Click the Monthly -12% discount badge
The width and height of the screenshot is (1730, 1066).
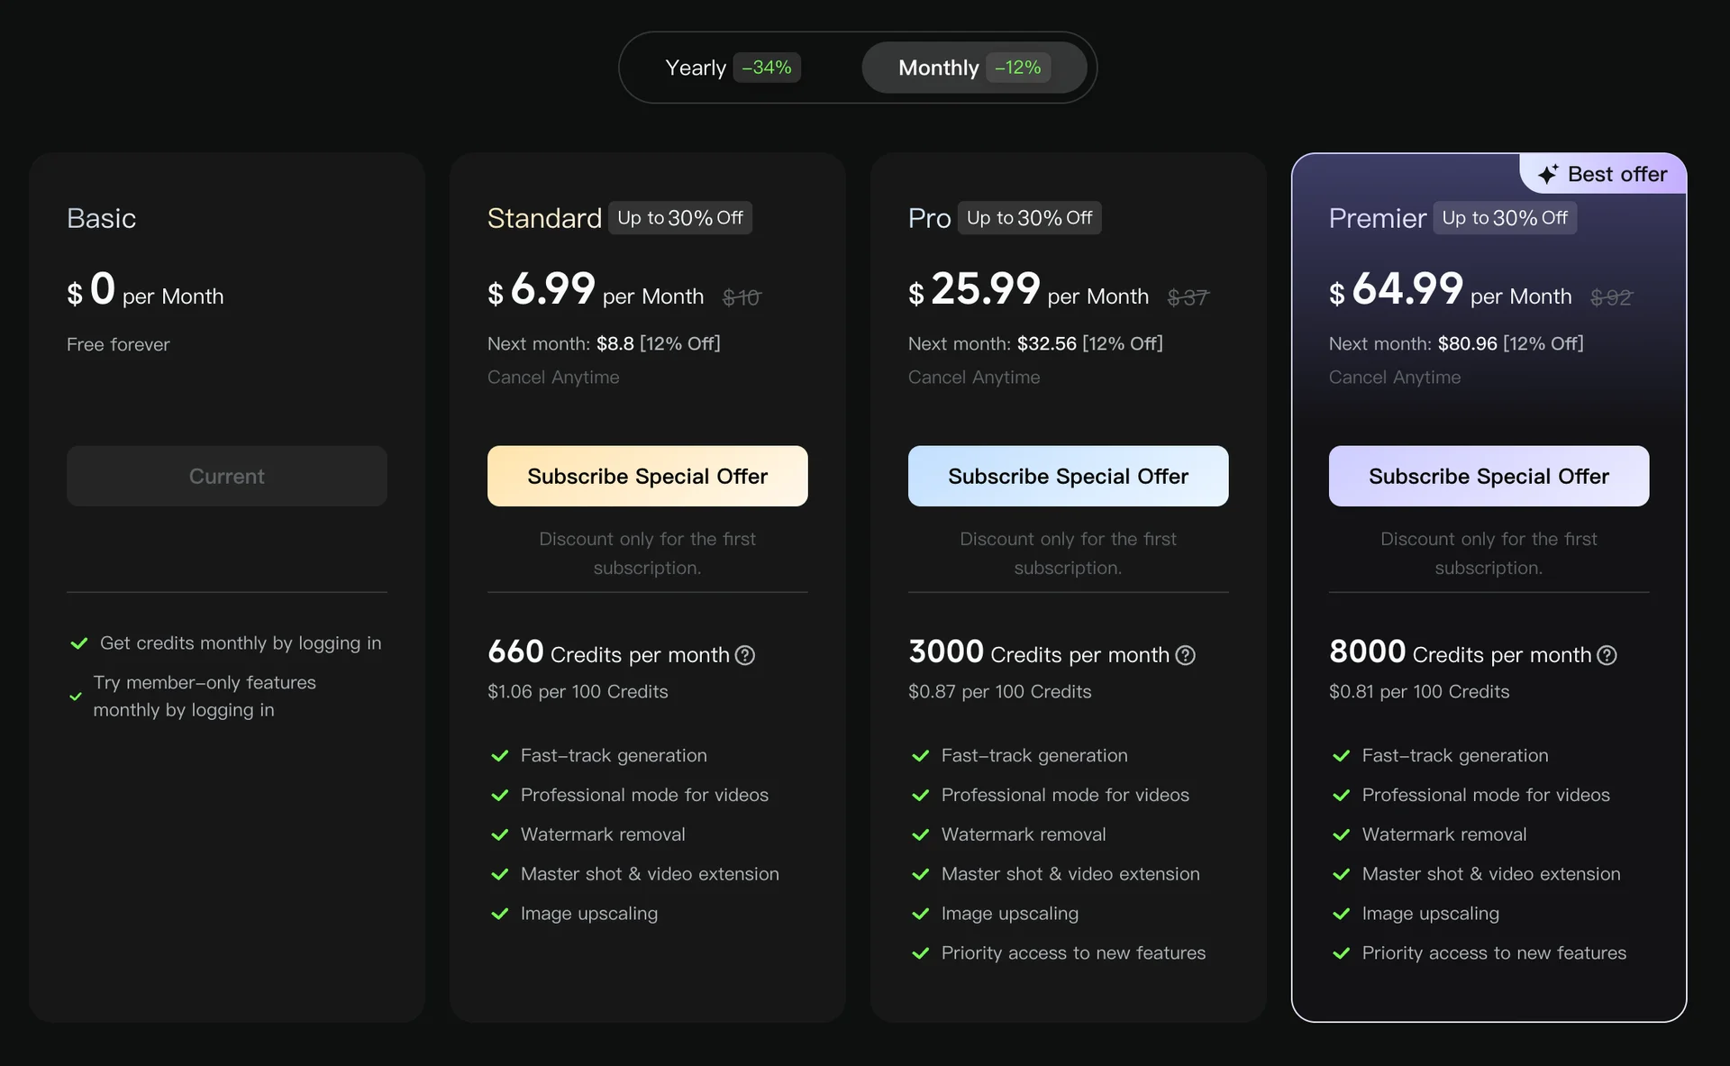[1018, 68]
